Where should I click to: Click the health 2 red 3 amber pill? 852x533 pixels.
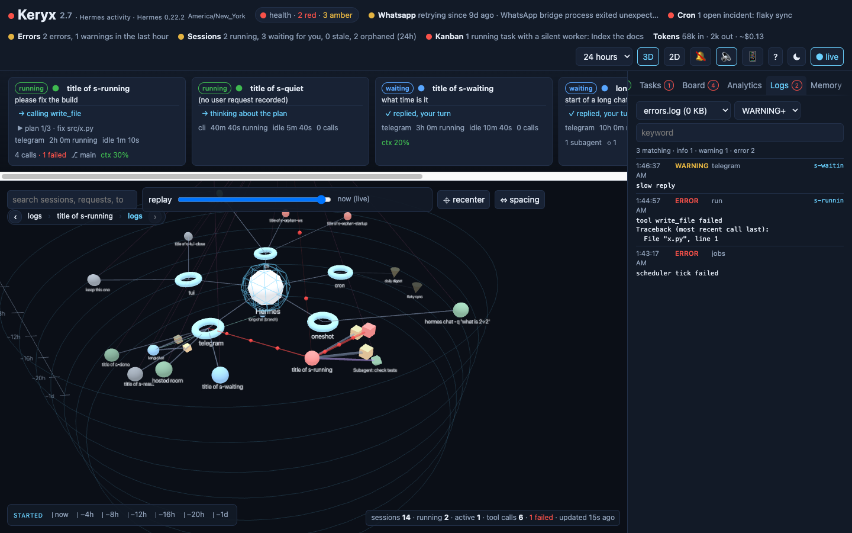[306, 15]
